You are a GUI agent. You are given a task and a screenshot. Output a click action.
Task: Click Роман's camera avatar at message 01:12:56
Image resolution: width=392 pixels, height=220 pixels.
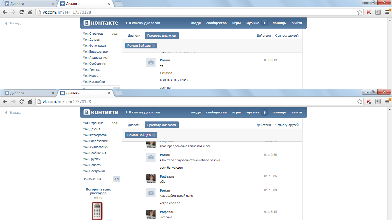[151, 157]
